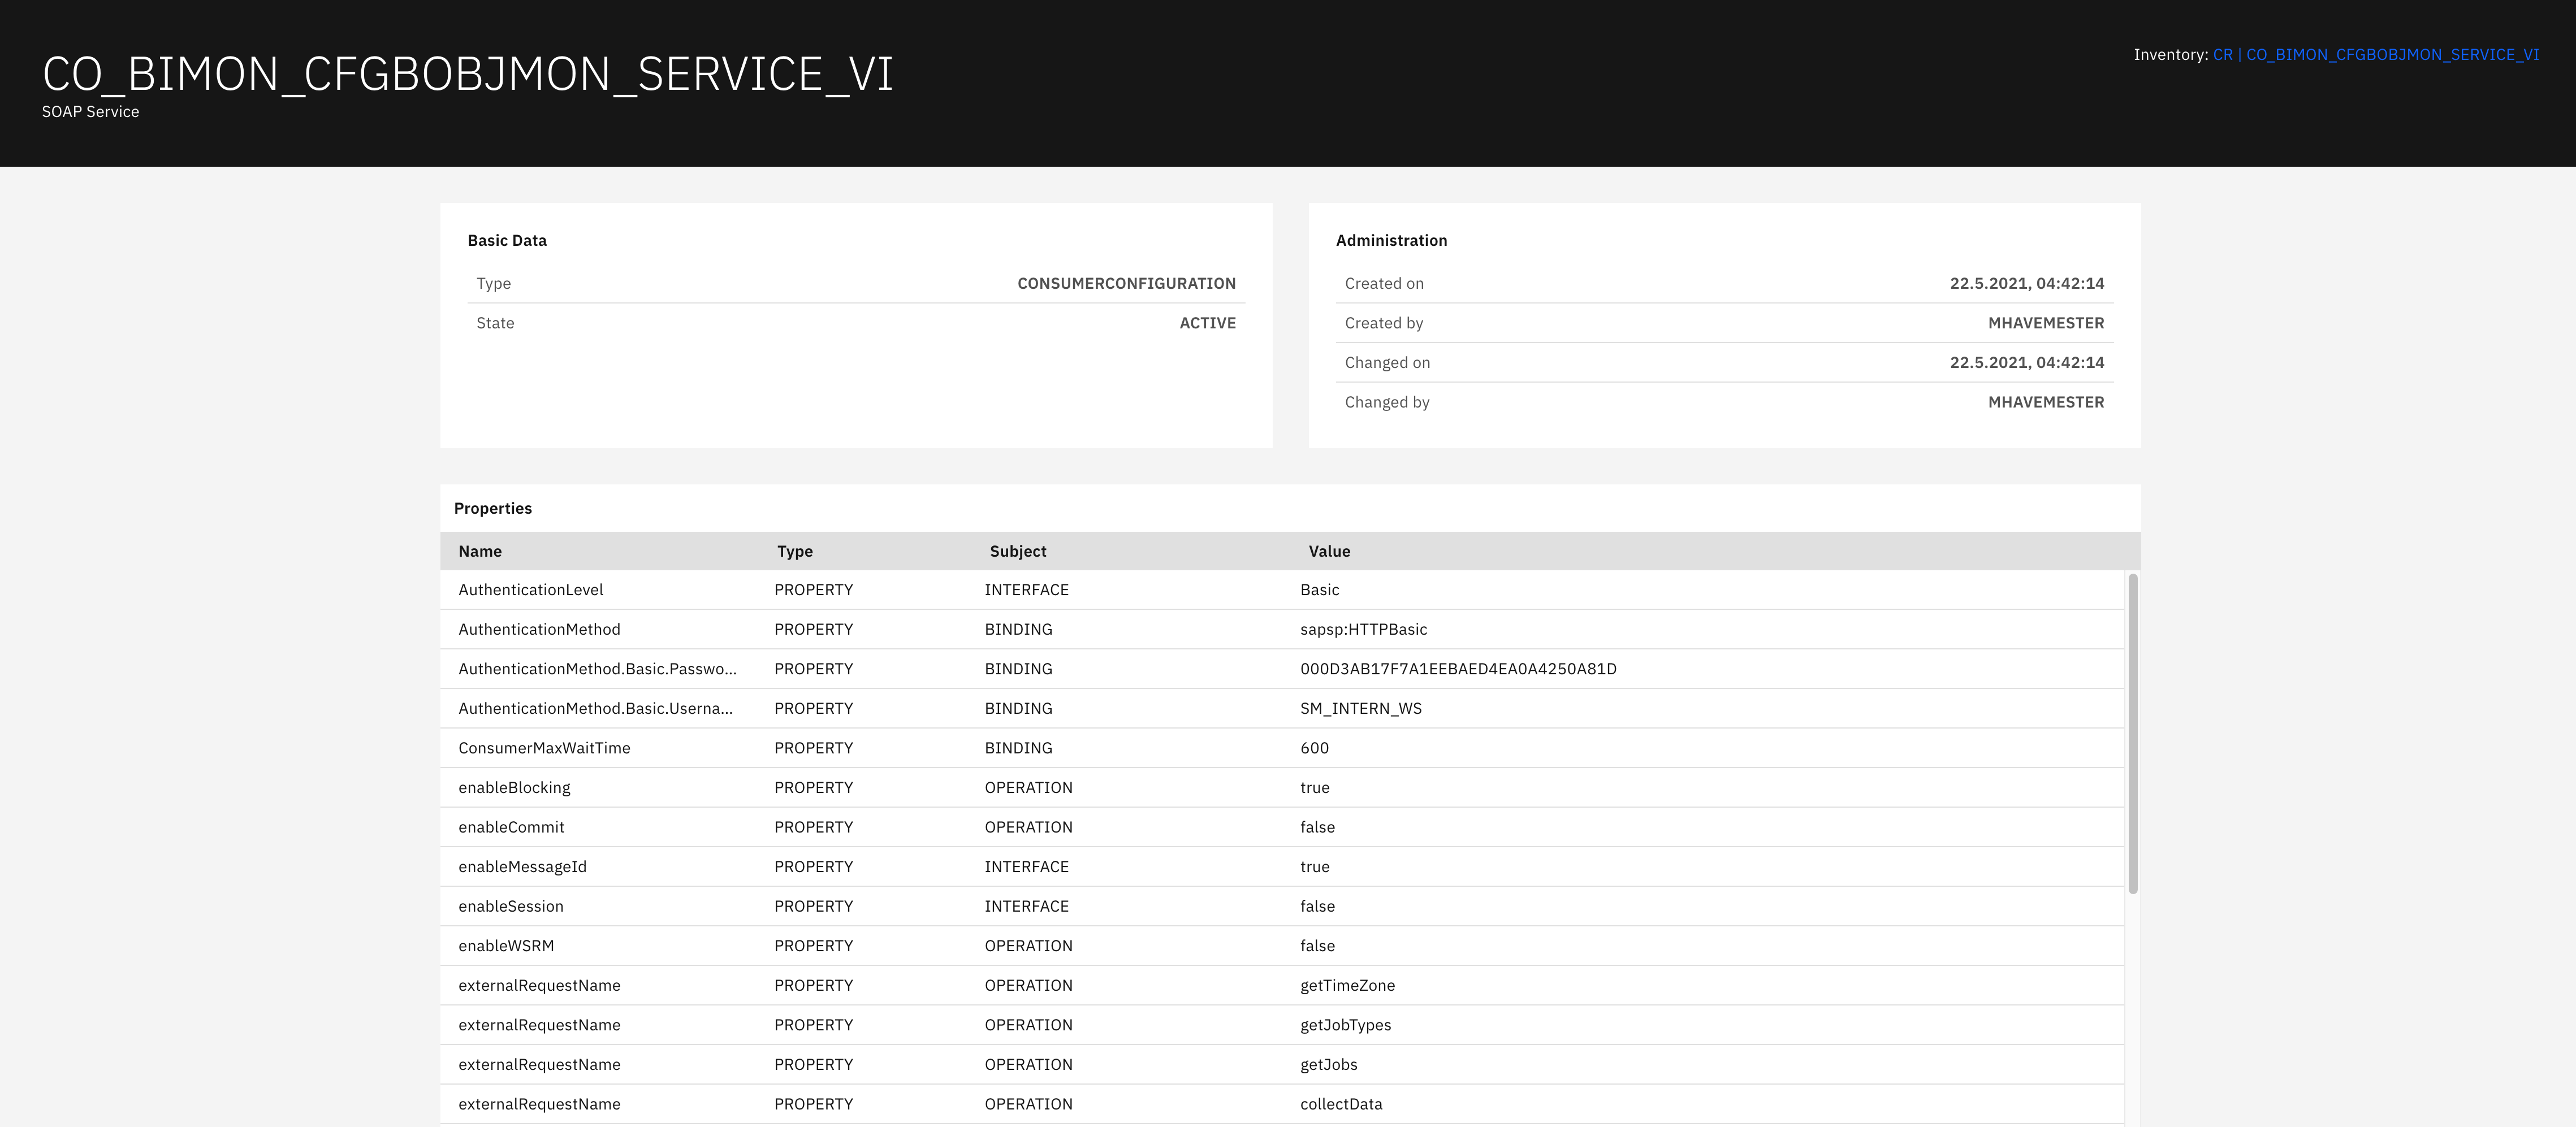Click the Subject column header

tap(1018, 551)
